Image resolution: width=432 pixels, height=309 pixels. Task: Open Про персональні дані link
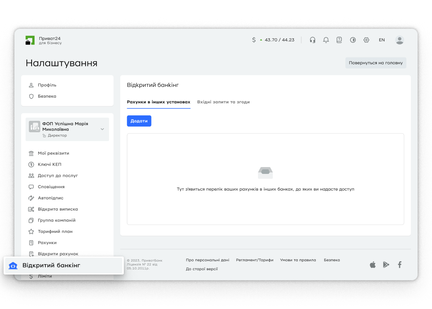point(208,260)
